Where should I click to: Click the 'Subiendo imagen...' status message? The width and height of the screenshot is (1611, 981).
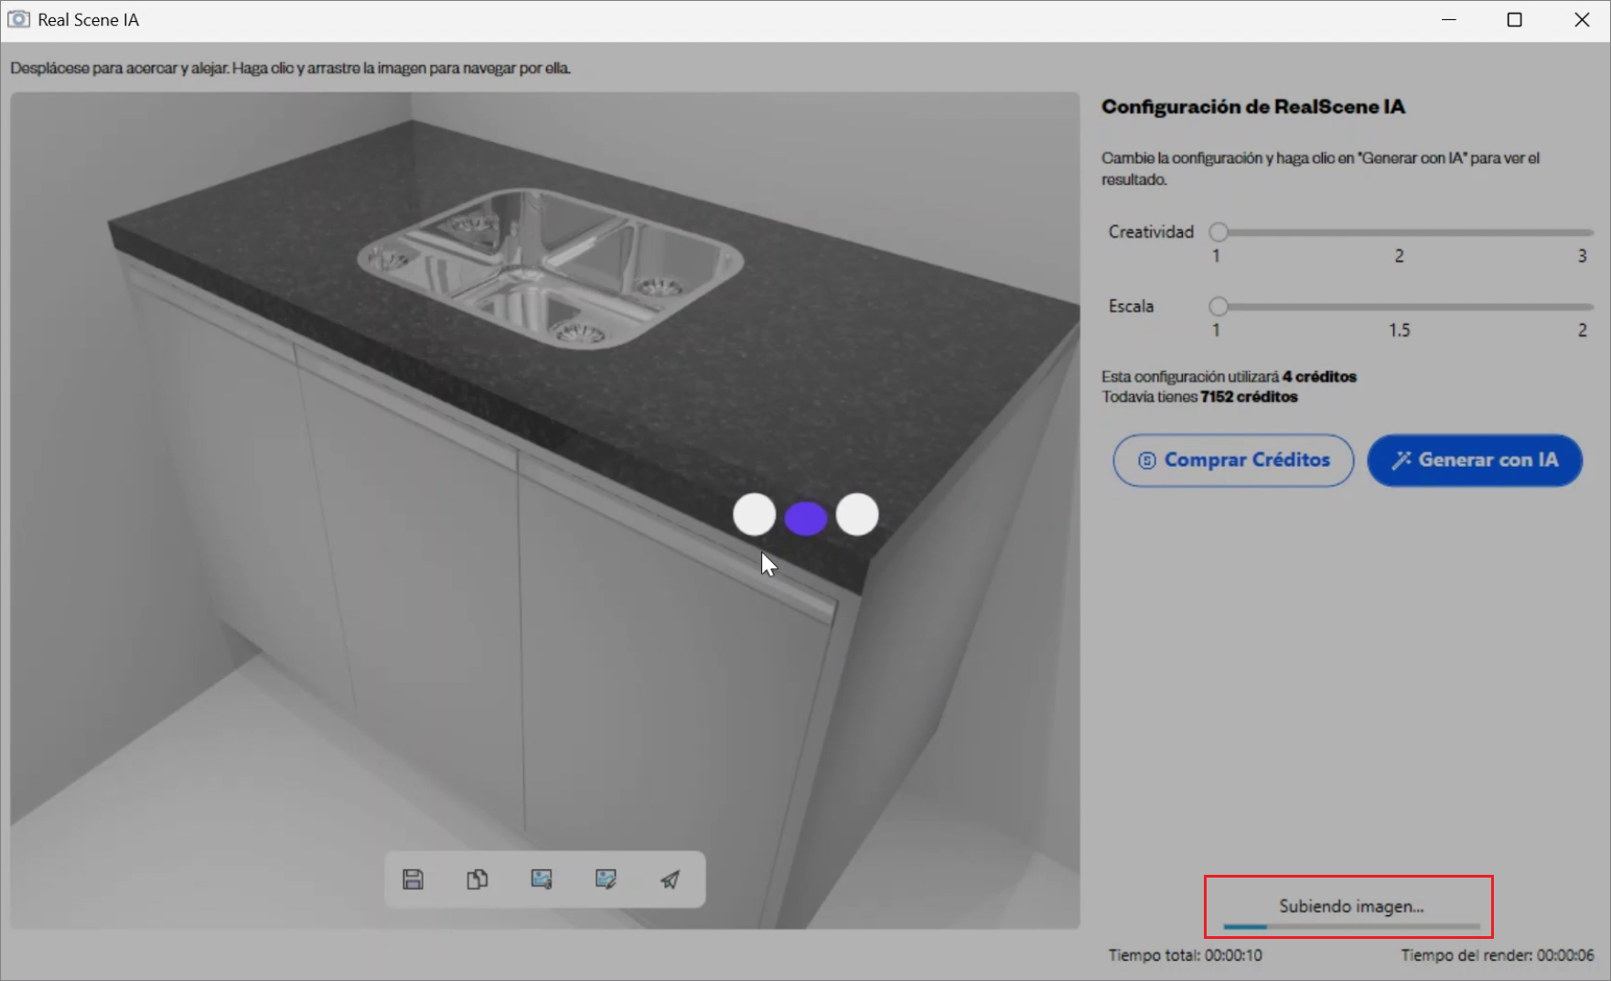[x=1351, y=906]
